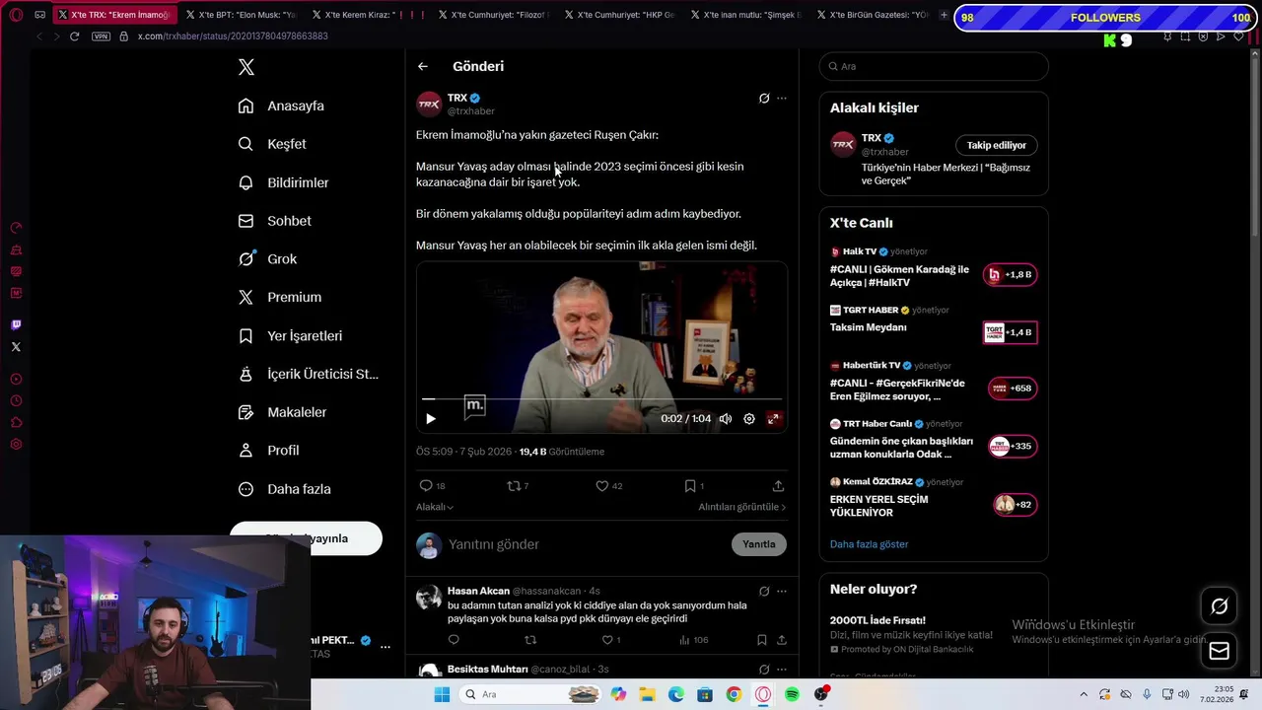Bookmark the TRX post
This screenshot has width=1262, height=710.
coord(694,485)
